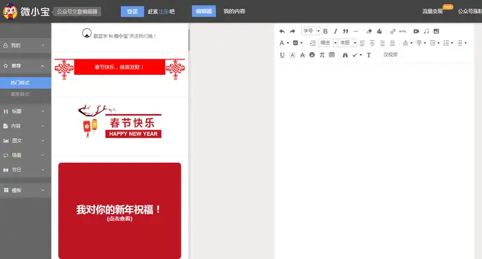Open the 我的内容 tab
The height and width of the screenshot is (259, 482).
234,11
